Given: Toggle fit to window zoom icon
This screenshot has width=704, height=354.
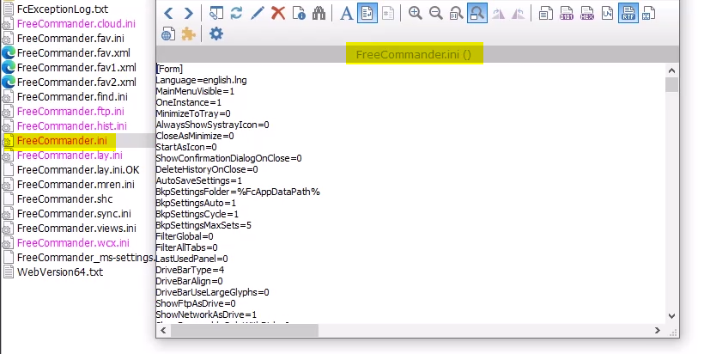Looking at the screenshot, I should [476, 13].
